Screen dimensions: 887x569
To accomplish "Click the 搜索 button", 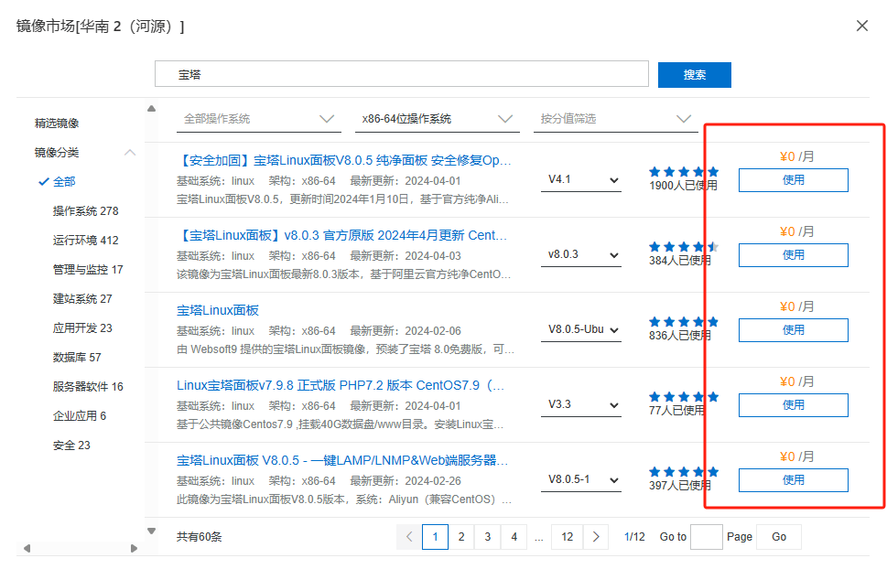I will 694,75.
